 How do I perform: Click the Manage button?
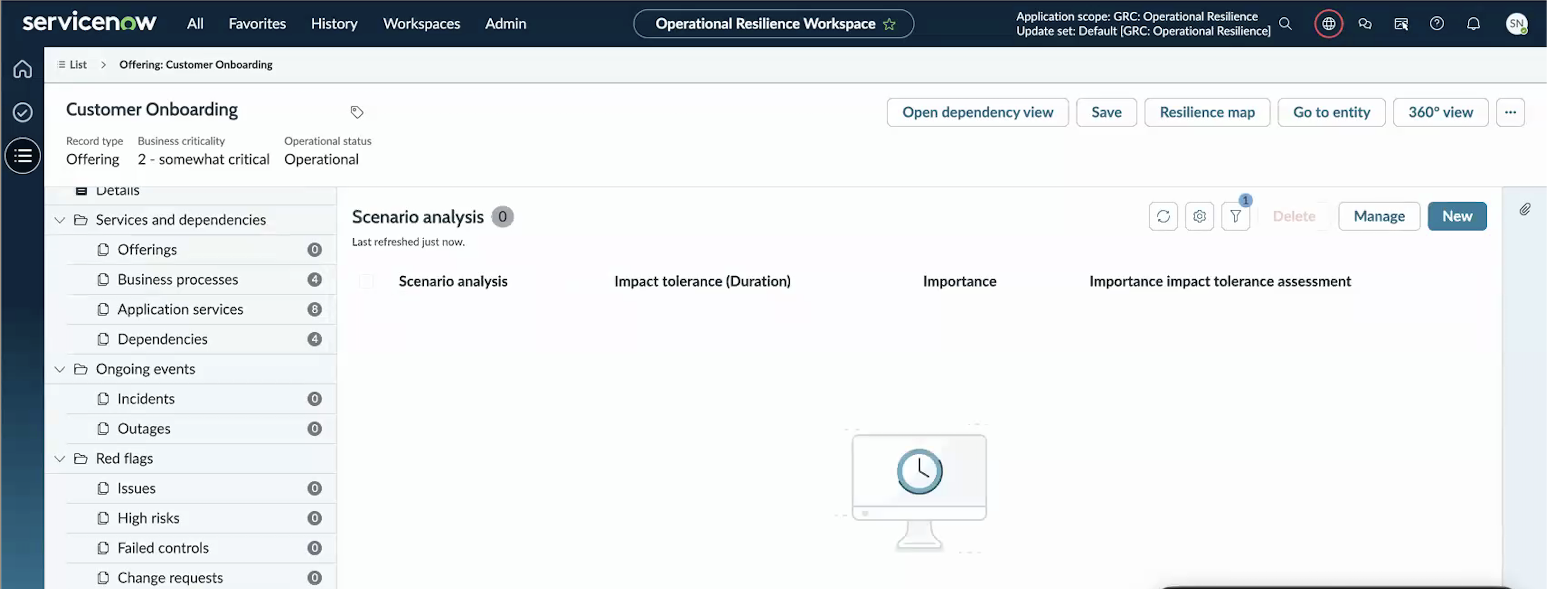click(x=1379, y=216)
